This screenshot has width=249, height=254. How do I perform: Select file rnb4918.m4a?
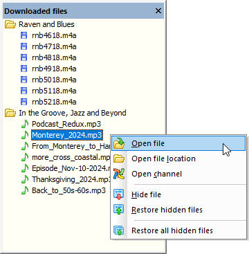[x=54, y=69]
